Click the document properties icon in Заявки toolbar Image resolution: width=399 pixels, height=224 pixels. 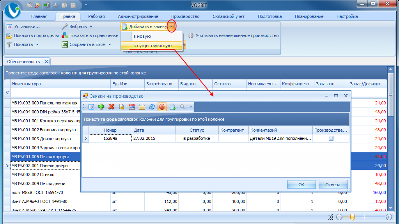[x=122, y=107]
